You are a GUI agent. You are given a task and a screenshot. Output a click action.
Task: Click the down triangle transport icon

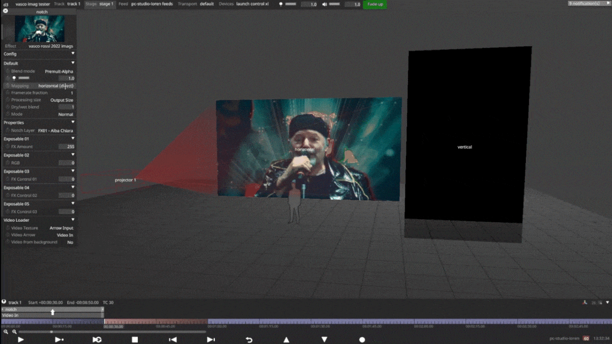coord(324,339)
